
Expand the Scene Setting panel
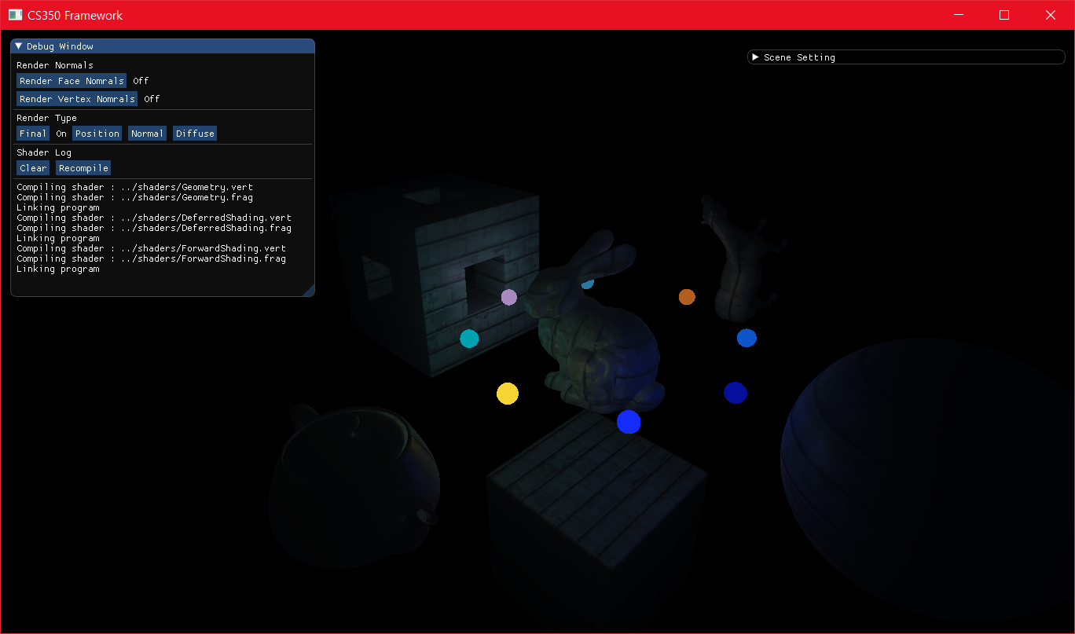[755, 57]
